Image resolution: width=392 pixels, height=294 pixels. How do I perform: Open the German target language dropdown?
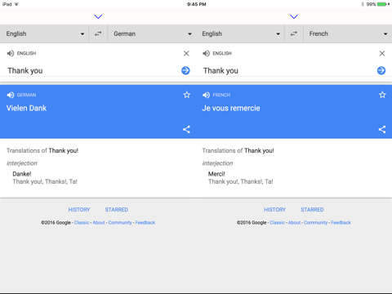click(152, 33)
